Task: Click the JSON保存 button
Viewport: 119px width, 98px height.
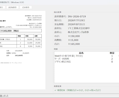Action: [x=12, y=7]
